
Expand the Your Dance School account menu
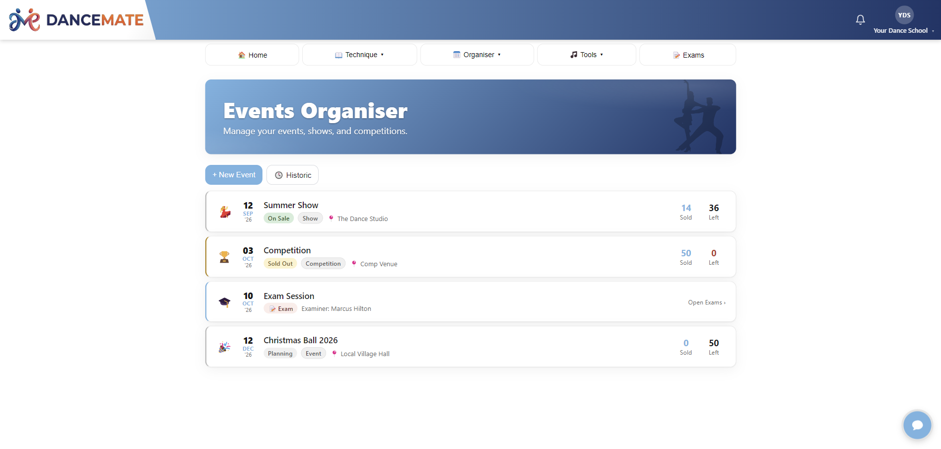point(904,31)
